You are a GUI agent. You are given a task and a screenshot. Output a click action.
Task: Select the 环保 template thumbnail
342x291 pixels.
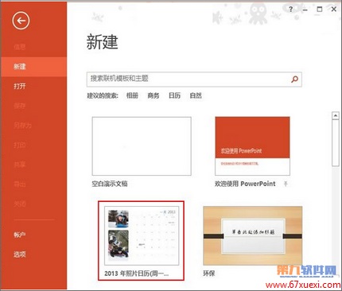pos(252,235)
